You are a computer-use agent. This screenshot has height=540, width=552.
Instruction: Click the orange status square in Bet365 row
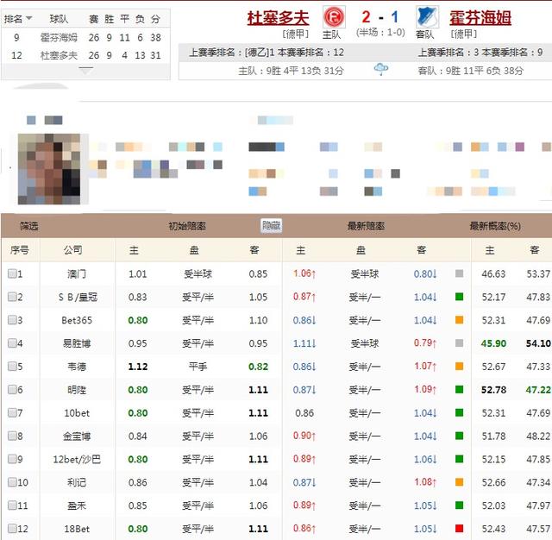[x=460, y=320]
